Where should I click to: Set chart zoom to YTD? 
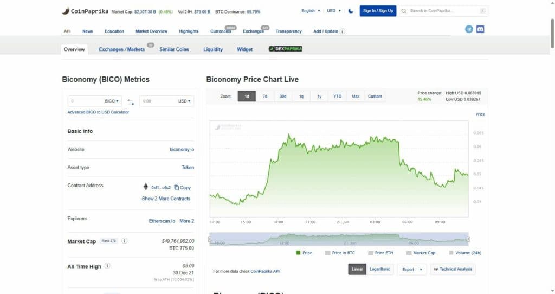(x=337, y=97)
